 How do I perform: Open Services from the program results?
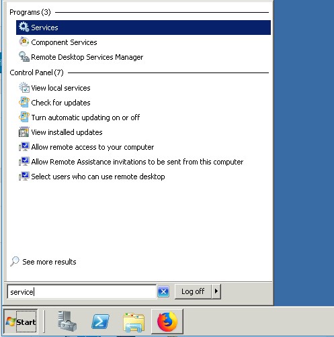click(x=143, y=28)
